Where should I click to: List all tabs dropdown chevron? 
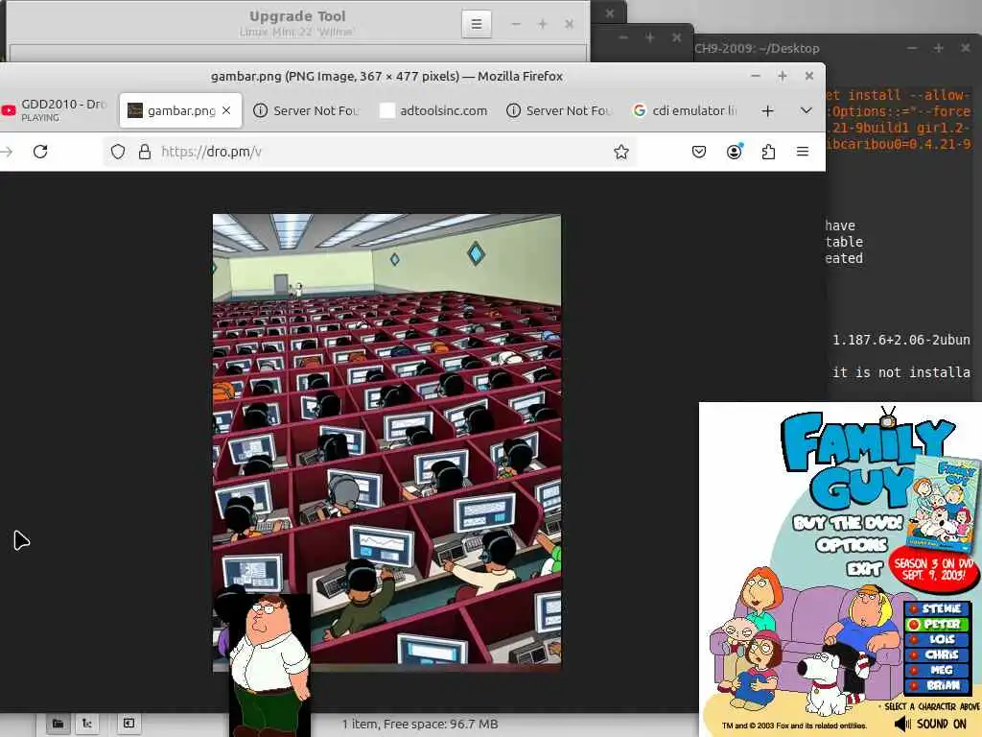(806, 110)
